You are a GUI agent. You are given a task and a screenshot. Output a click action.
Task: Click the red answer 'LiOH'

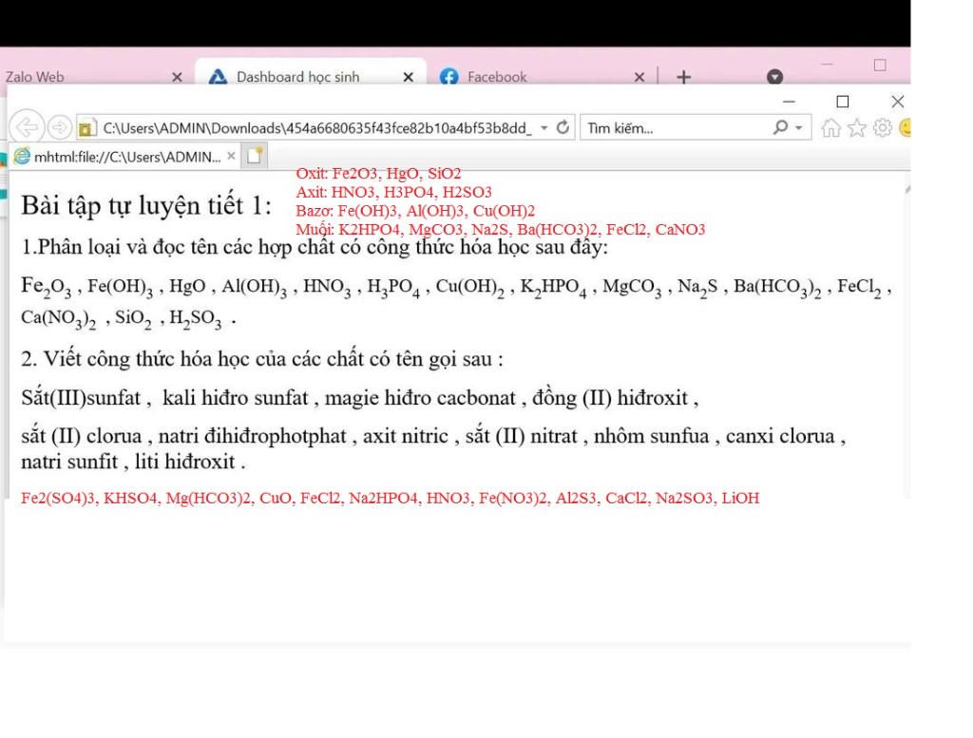tap(740, 498)
